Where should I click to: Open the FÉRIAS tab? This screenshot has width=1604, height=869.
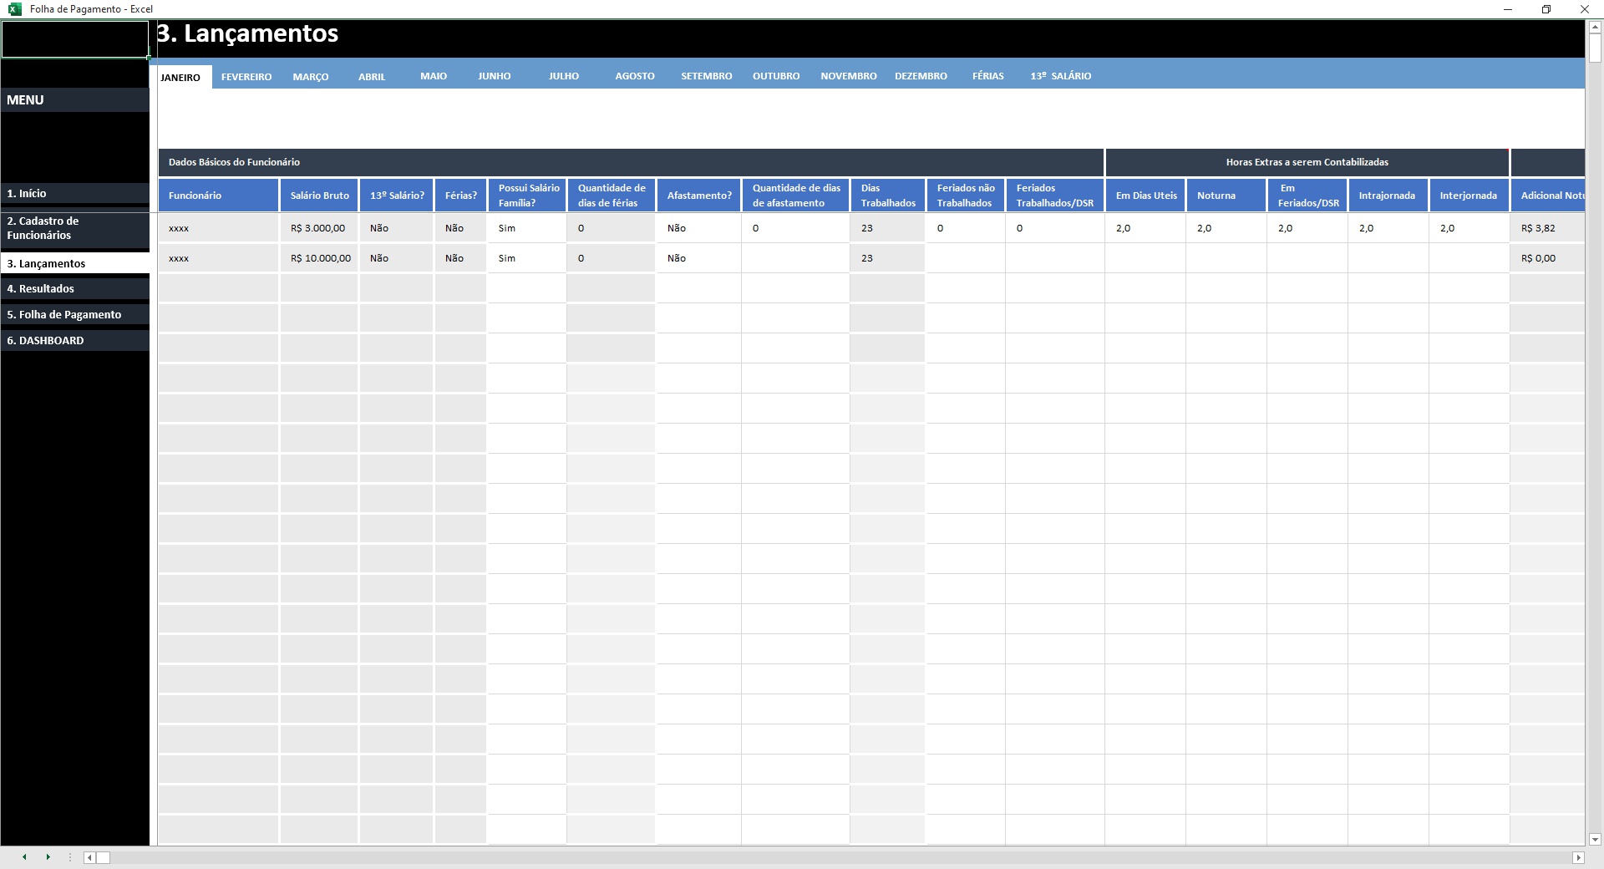pos(988,76)
